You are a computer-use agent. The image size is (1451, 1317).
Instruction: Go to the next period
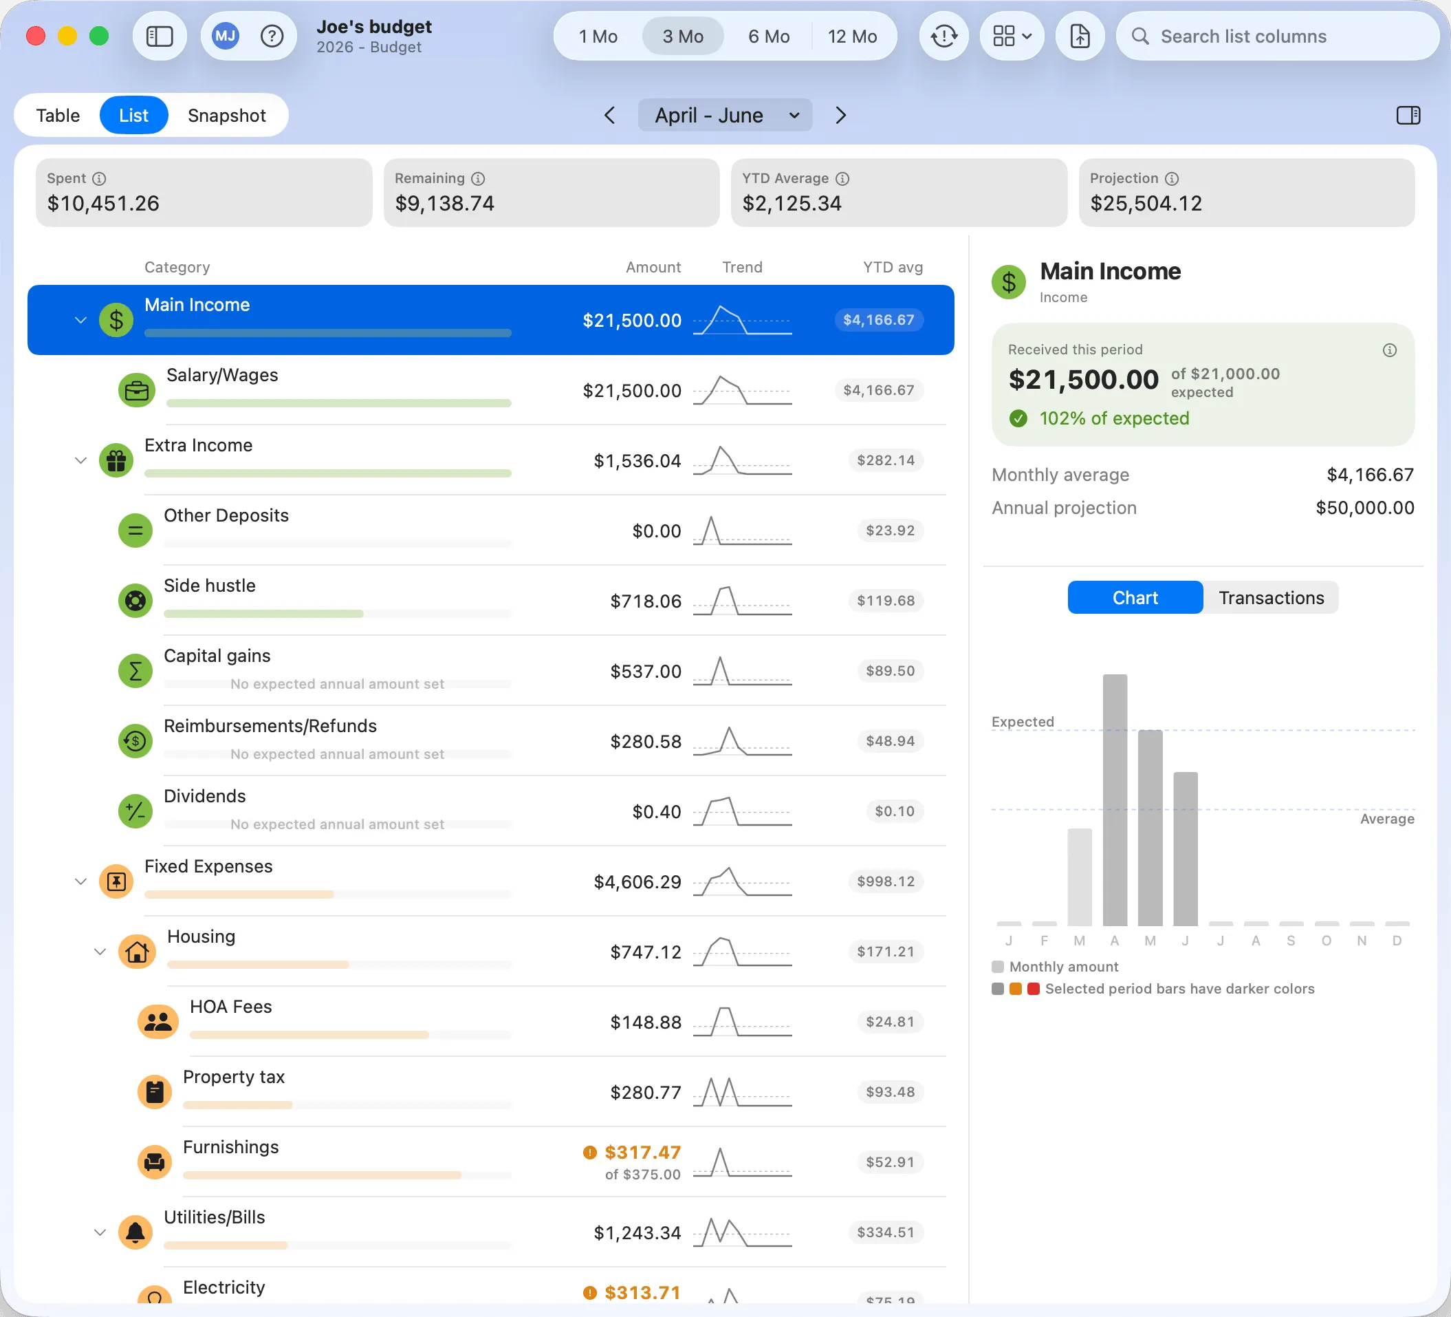pos(840,115)
